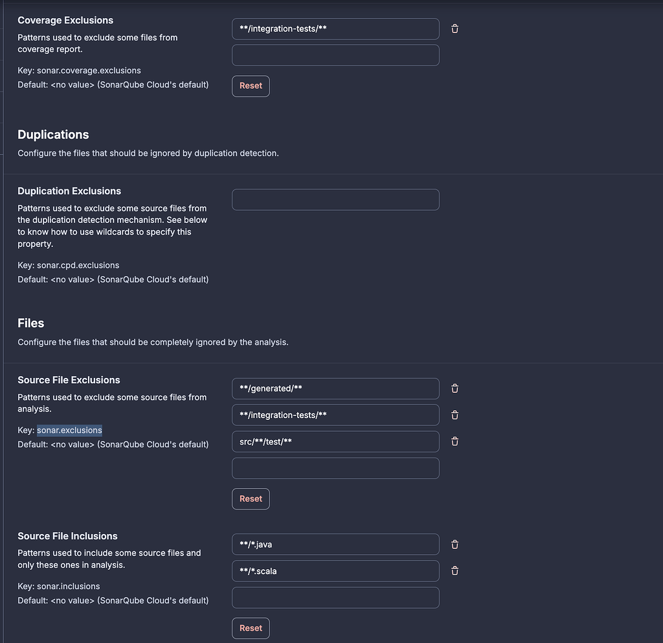Viewport: 663px width, 643px height.
Task: Reset the Source File Exclusions settings
Action: point(251,498)
